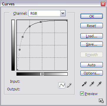Click the expand dialog size icon
Screen dimensions: 107x106
click(x=101, y=101)
